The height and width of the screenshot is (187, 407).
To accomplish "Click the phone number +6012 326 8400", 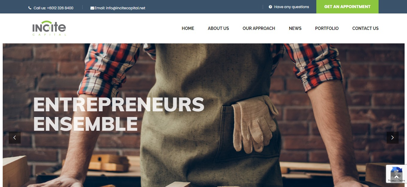I will pos(60,8).
